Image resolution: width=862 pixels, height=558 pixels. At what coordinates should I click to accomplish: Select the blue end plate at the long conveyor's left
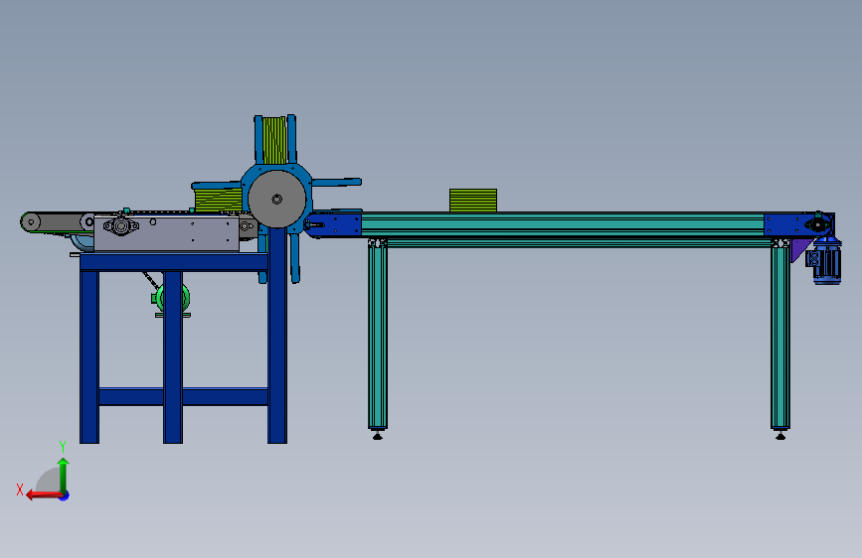click(x=333, y=225)
